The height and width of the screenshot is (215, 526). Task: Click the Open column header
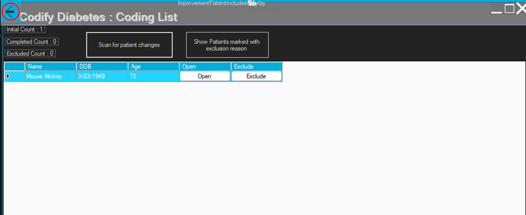tap(205, 67)
